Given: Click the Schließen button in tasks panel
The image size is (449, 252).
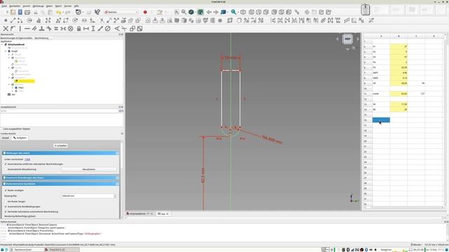Looking at the screenshot, I should click(60, 146).
